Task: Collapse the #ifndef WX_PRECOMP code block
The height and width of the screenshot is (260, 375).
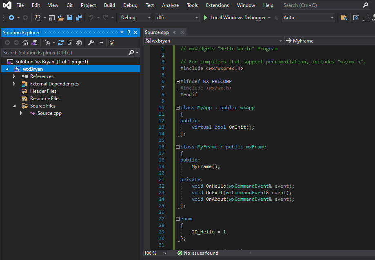Action: pos(178,81)
